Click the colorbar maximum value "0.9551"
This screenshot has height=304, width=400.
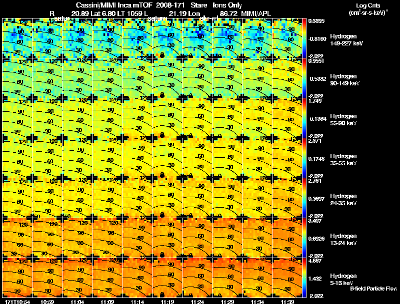pyautogui.click(x=316, y=61)
